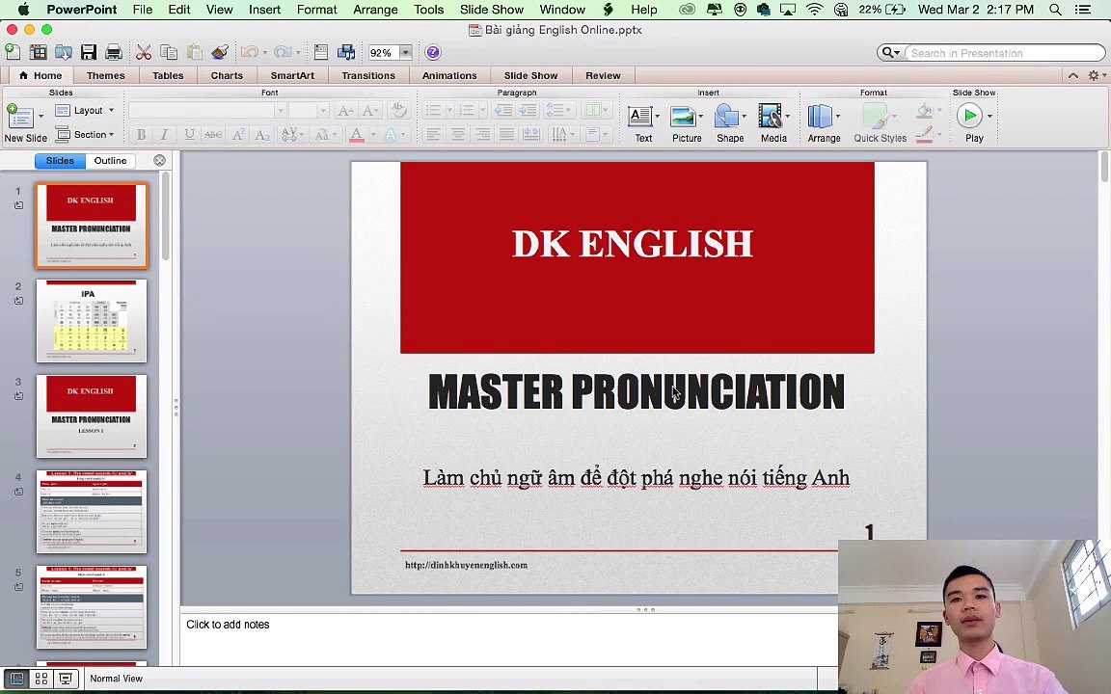Switch to the Themes ribbon tab
1111x694 pixels.
coord(105,75)
